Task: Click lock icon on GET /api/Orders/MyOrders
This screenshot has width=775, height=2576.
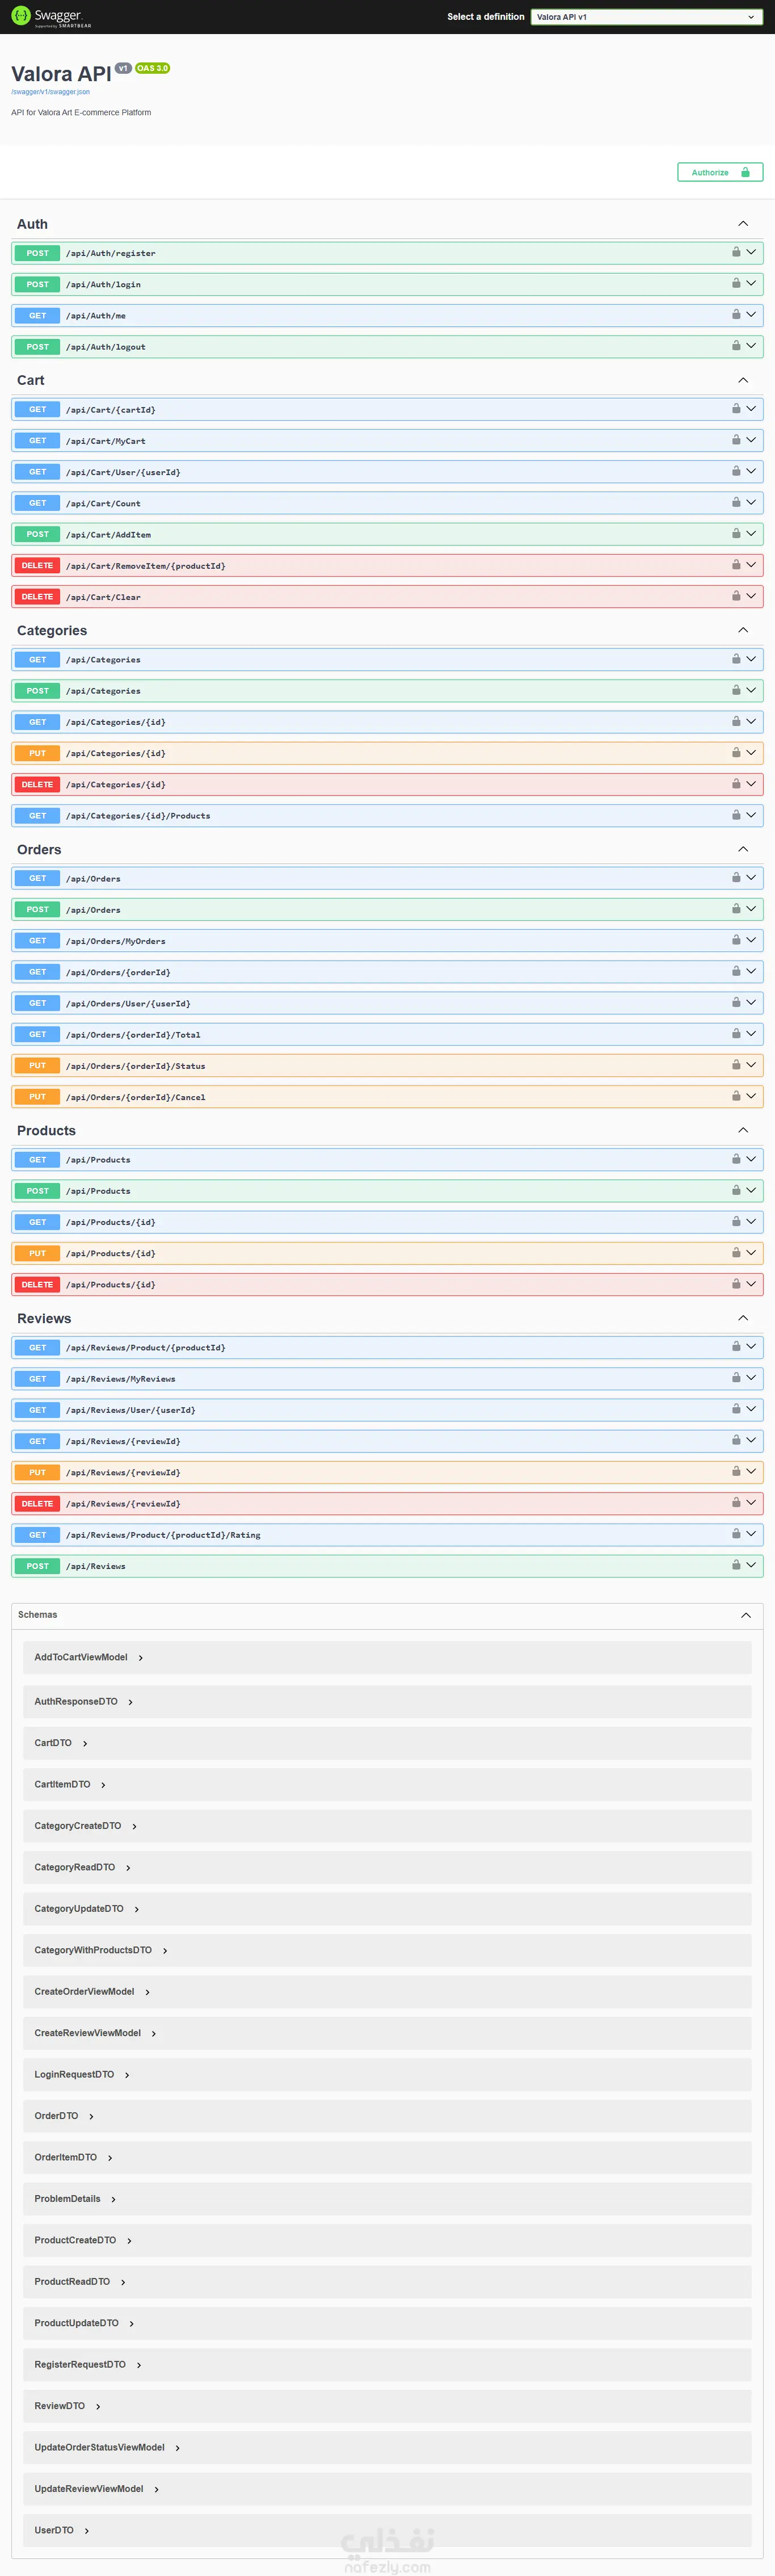Action: pyautogui.click(x=736, y=940)
